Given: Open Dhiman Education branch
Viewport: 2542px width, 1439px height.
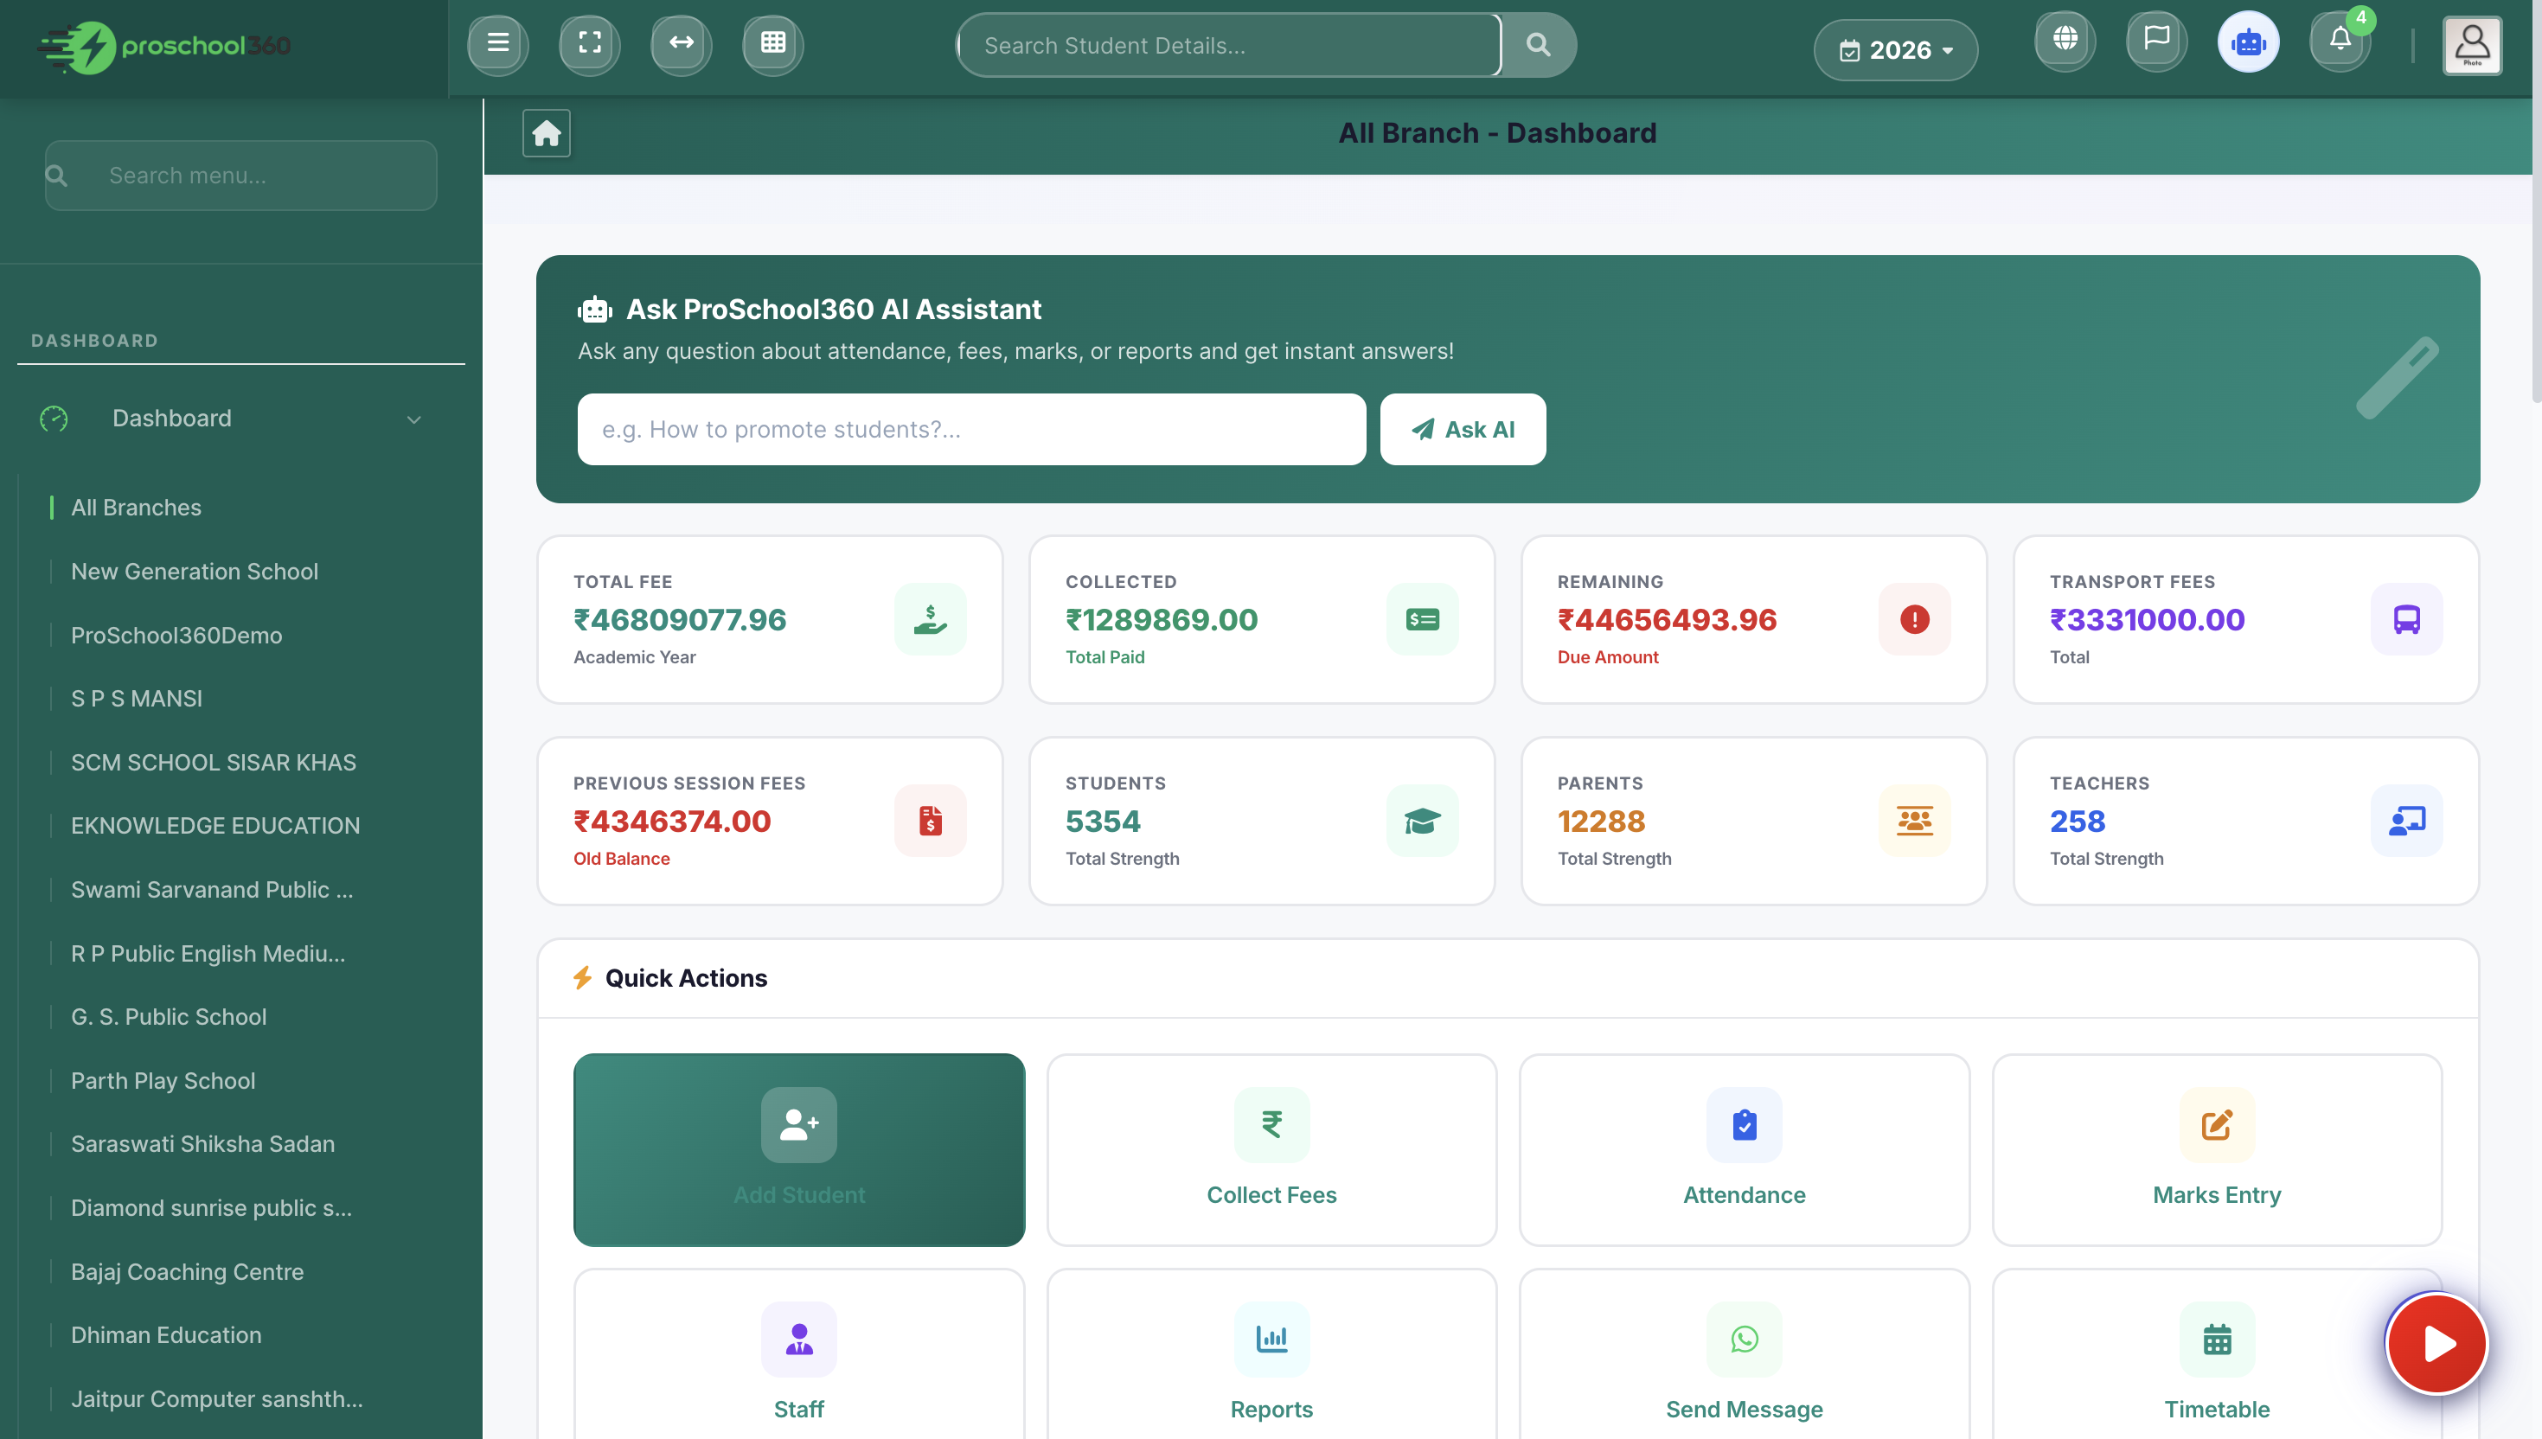Looking at the screenshot, I should [166, 1334].
